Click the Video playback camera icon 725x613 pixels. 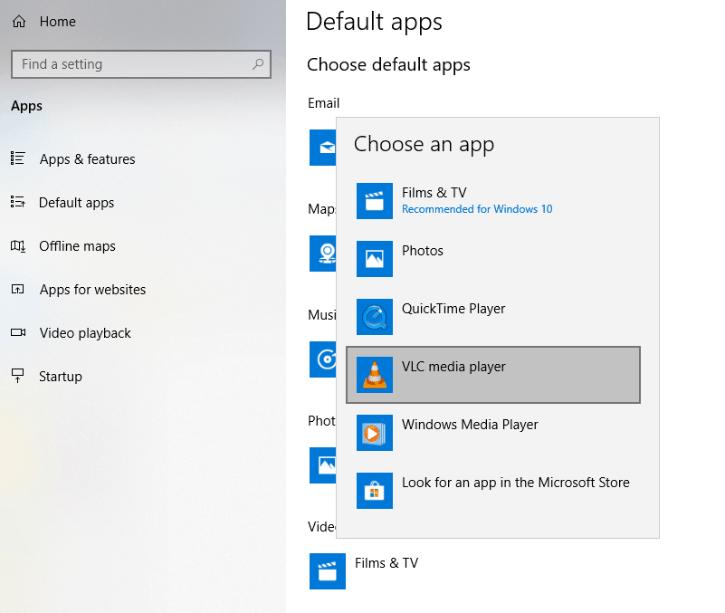pyautogui.click(x=18, y=332)
